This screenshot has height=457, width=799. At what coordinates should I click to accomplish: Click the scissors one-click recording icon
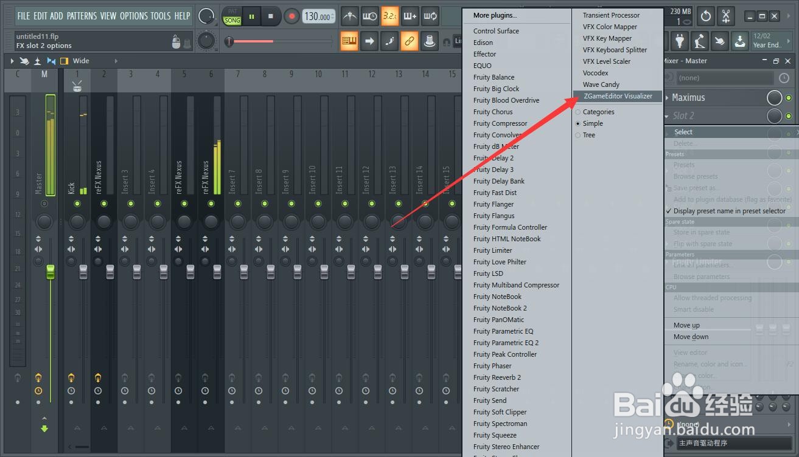(726, 16)
